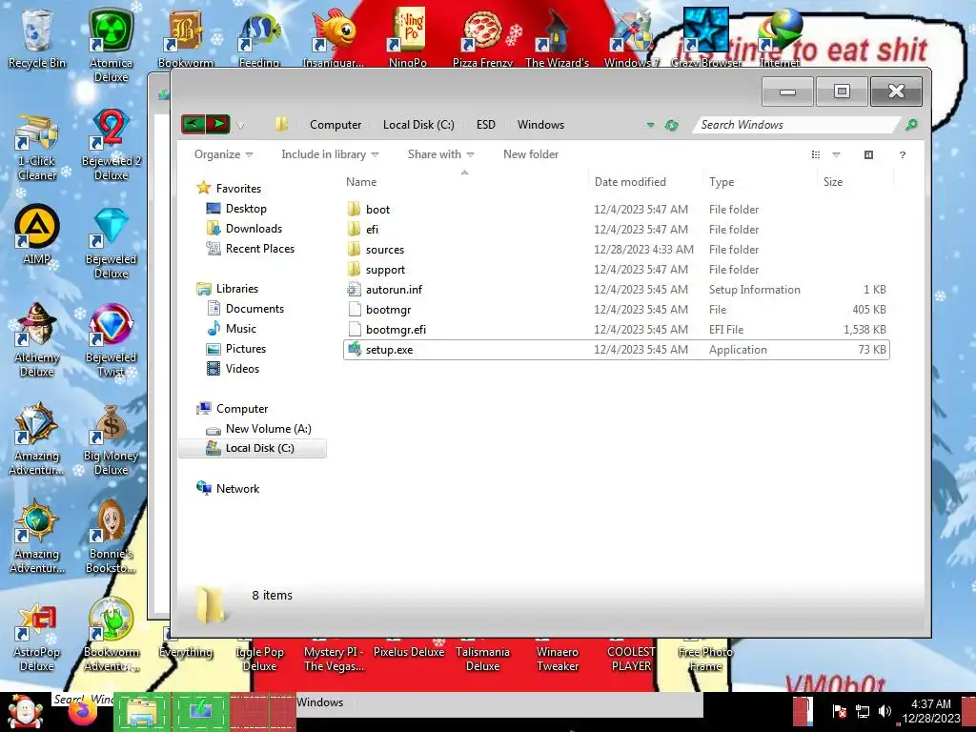Viewport: 976px width, 732px height.
Task: Create a New folder
Action: 530,154
